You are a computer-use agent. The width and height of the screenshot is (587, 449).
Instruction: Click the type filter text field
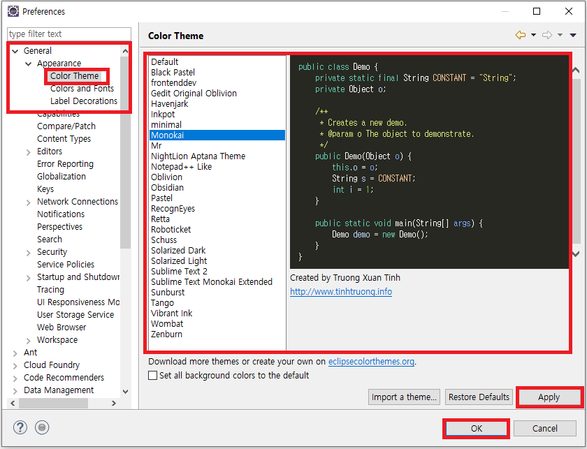tap(69, 34)
